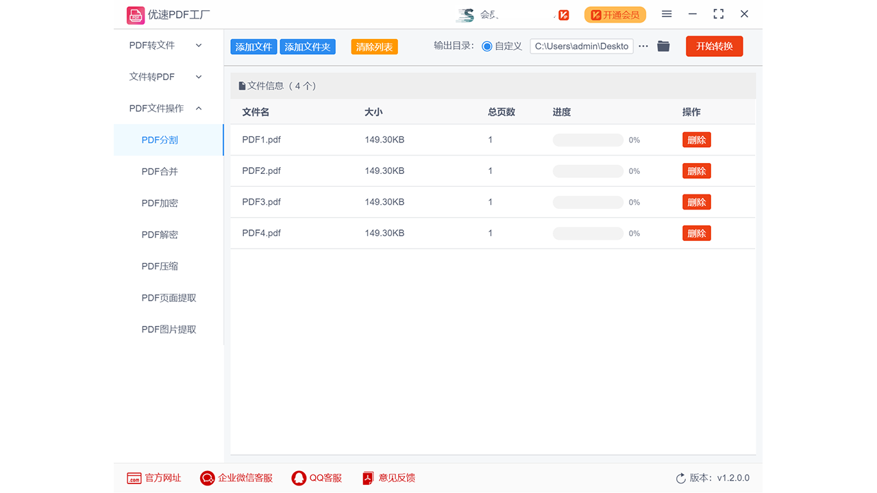
Task: Click the progress bar for PDF2.pdf
Action: pos(587,170)
